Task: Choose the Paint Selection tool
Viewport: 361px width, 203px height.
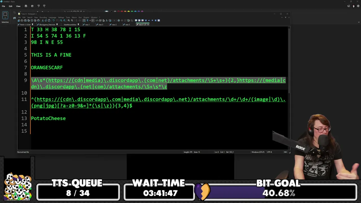Action: (5, 14)
